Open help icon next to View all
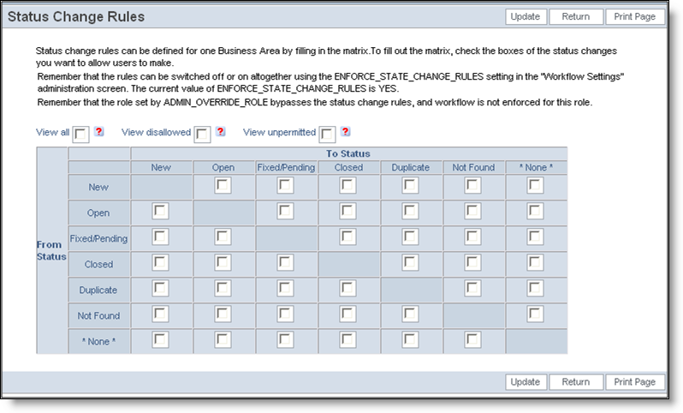Image resolution: width=683 pixels, height=413 pixels. [x=99, y=131]
